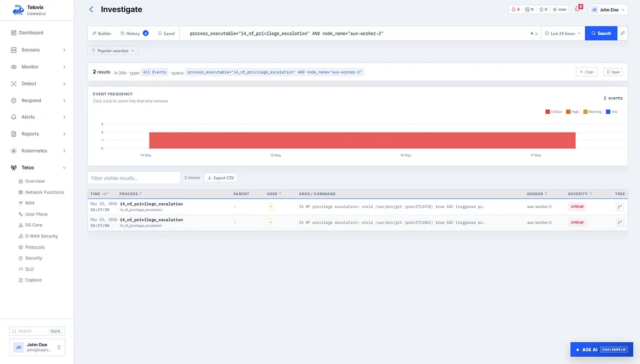Viewport: 640px width, 364px height.
Task: Toggle Critical series in chart legend
Action: pos(554,112)
